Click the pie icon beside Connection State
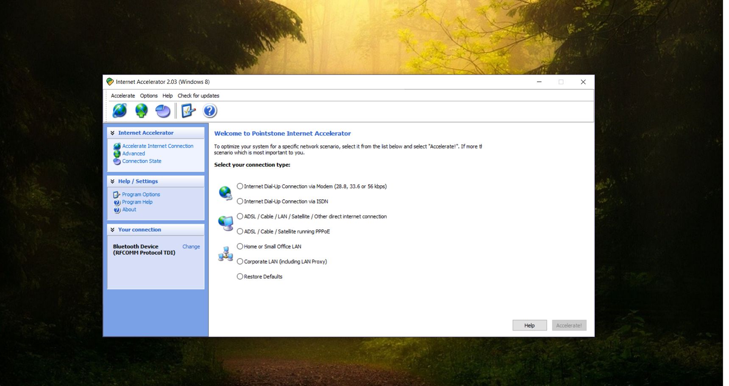This screenshot has height=386, width=729. 117,161
